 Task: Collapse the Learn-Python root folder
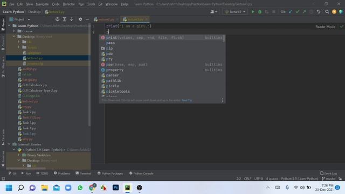pyautogui.click(x=9, y=26)
